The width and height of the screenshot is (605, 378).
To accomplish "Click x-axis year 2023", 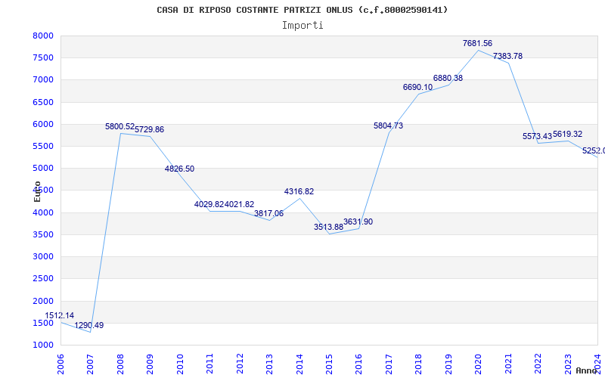I will [568, 365].
